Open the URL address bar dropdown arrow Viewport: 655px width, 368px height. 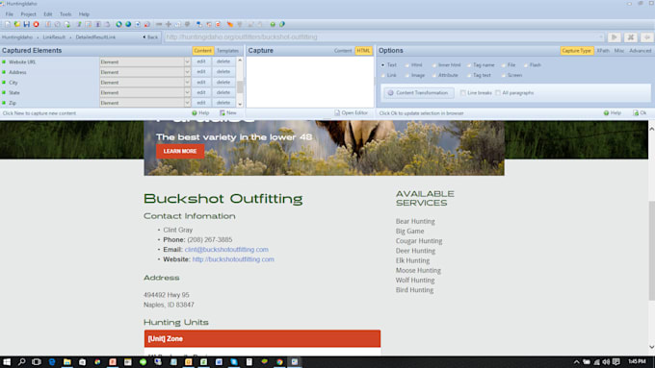click(x=601, y=37)
